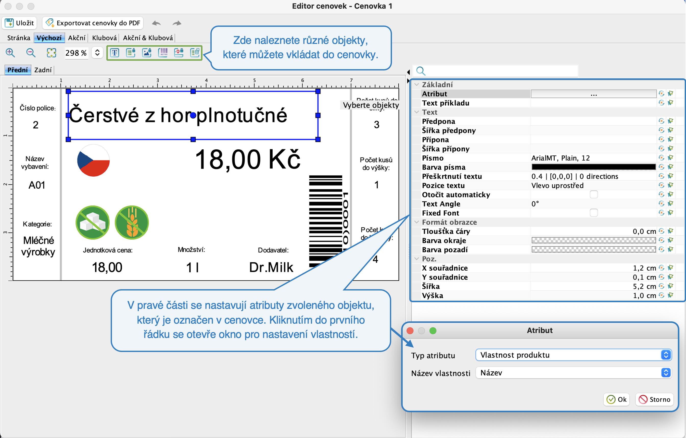
Task: Reset the Text příkladu value
Action: click(x=662, y=103)
